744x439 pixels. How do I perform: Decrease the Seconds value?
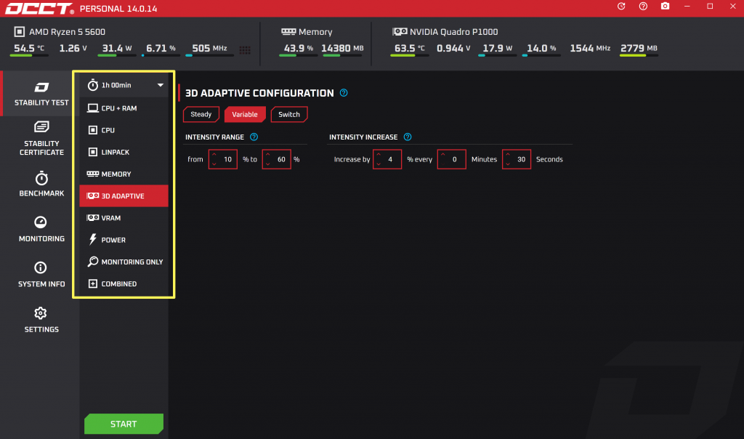point(508,164)
